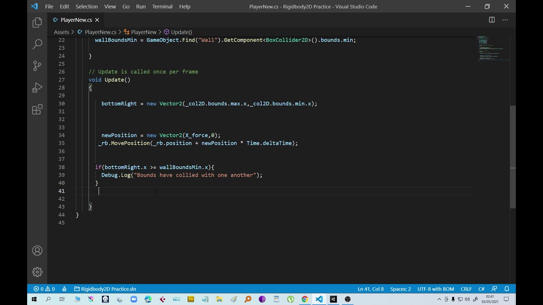Open the Accounts menu in the activity bar
The height and width of the screenshot is (305, 543).
pyautogui.click(x=37, y=250)
